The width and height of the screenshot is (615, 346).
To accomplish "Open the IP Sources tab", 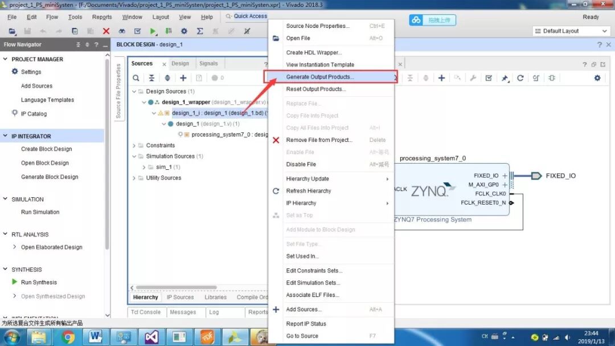I will (x=180, y=298).
